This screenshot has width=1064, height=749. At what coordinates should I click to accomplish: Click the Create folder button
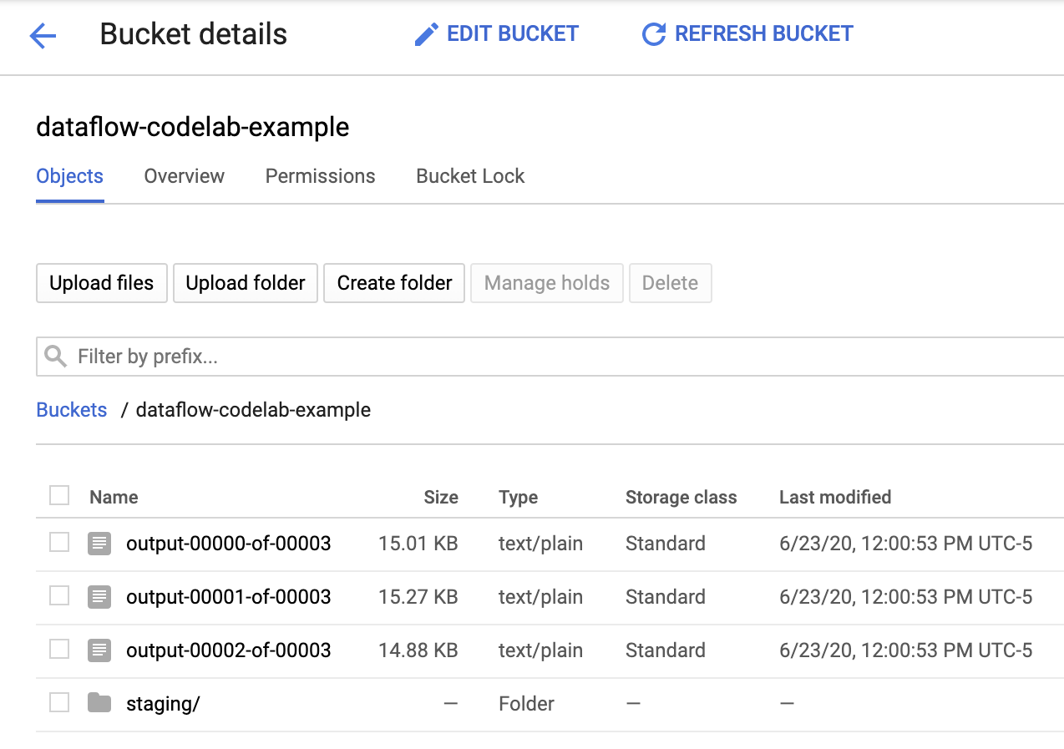(x=394, y=283)
